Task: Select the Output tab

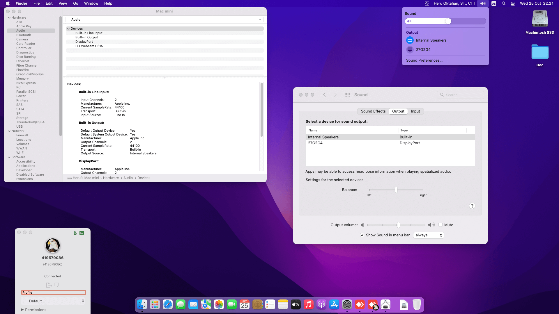Action: (398, 111)
